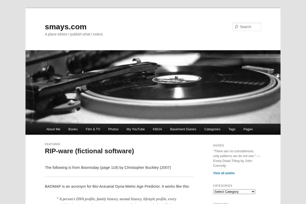Click the tagline 'A place where I publish what I notice.'
Screen dimensions: 306x204
tap(74, 34)
